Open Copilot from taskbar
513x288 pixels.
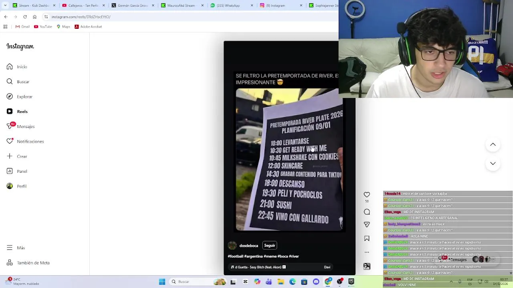pyautogui.click(x=257, y=282)
